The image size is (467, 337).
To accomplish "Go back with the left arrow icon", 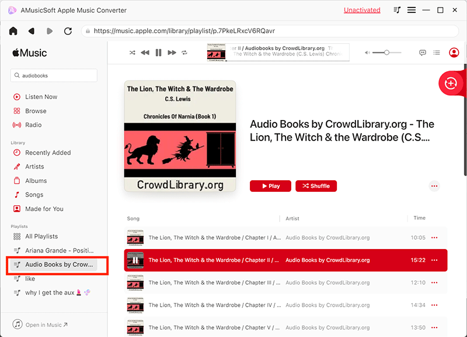I will (x=32, y=31).
